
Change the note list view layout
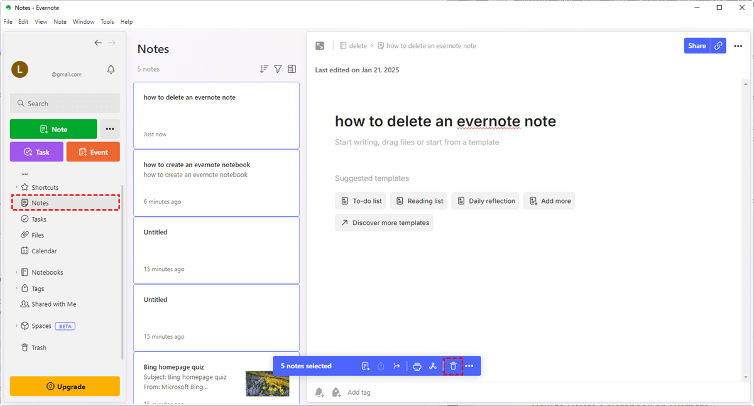point(292,69)
